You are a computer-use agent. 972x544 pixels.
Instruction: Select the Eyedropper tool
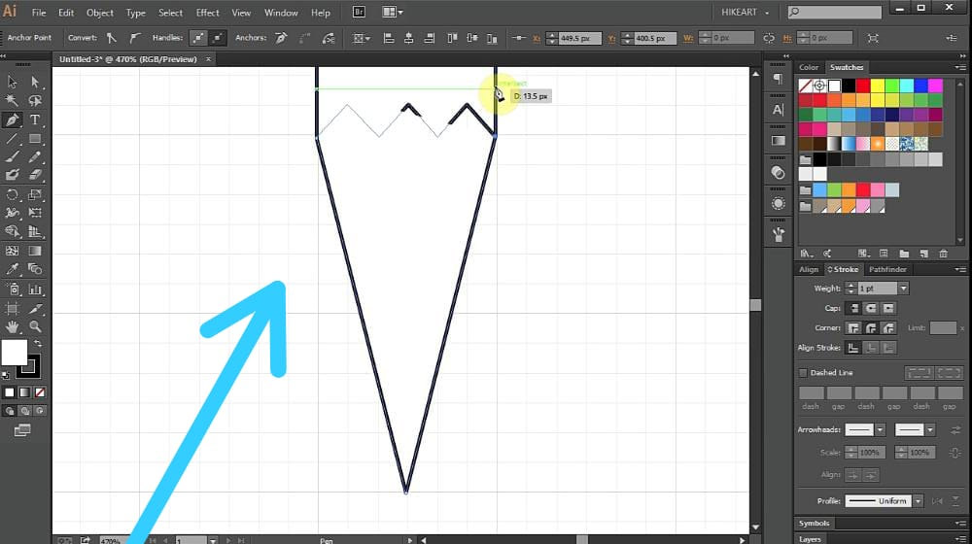pyautogui.click(x=12, y=269)
